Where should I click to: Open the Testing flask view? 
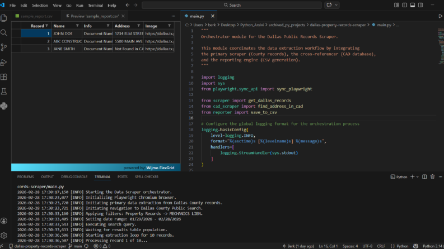(4, 92)
